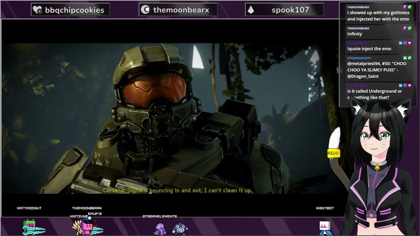Screen dimensions: 420x236
Task: Click the STREAMELEMENTS username in chat
Action: tap(359, 58)
